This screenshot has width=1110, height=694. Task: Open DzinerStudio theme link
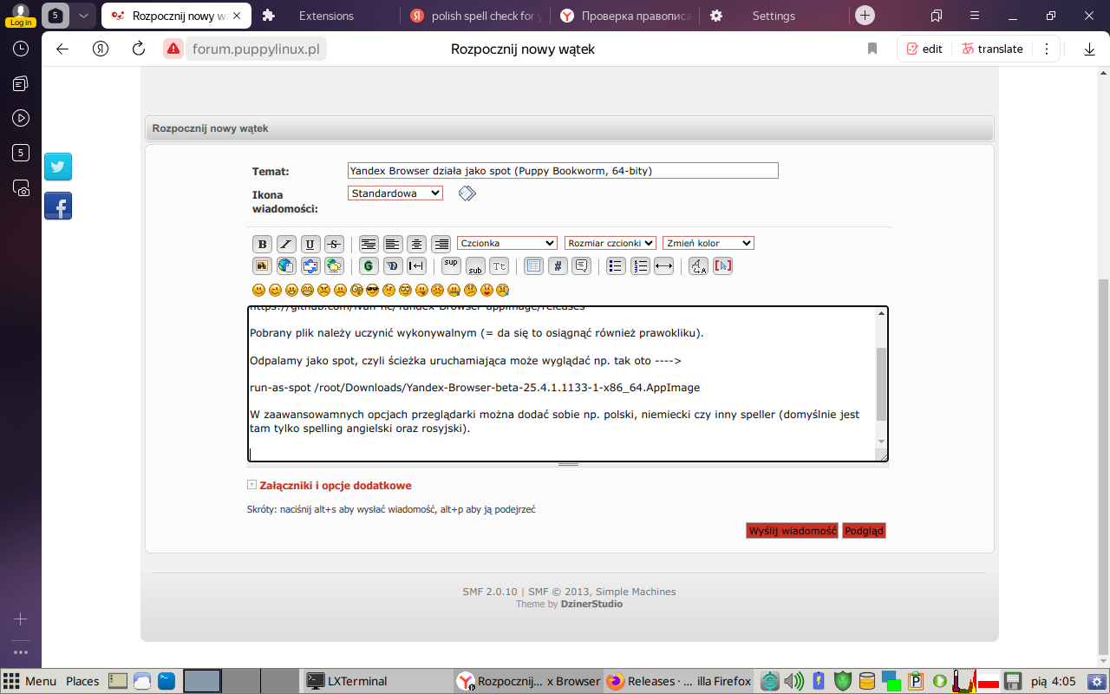[591, 604]
